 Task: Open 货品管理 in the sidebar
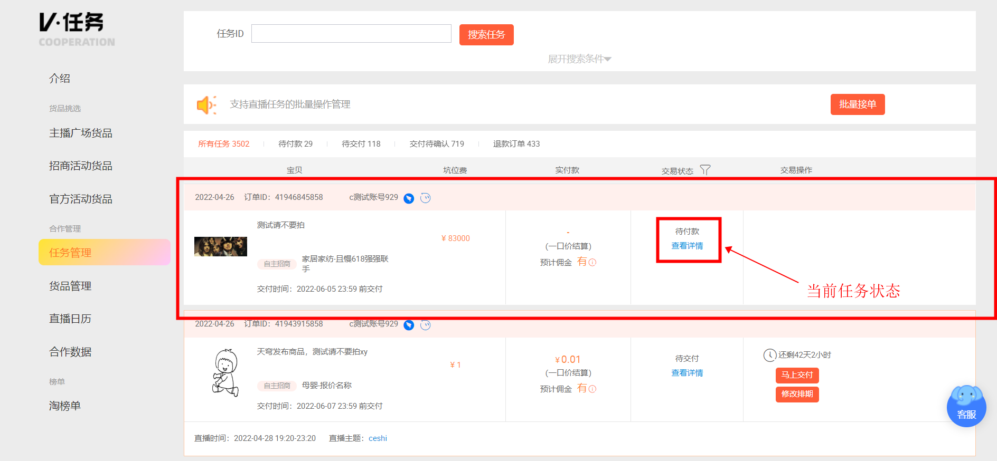tap(70, 286)
